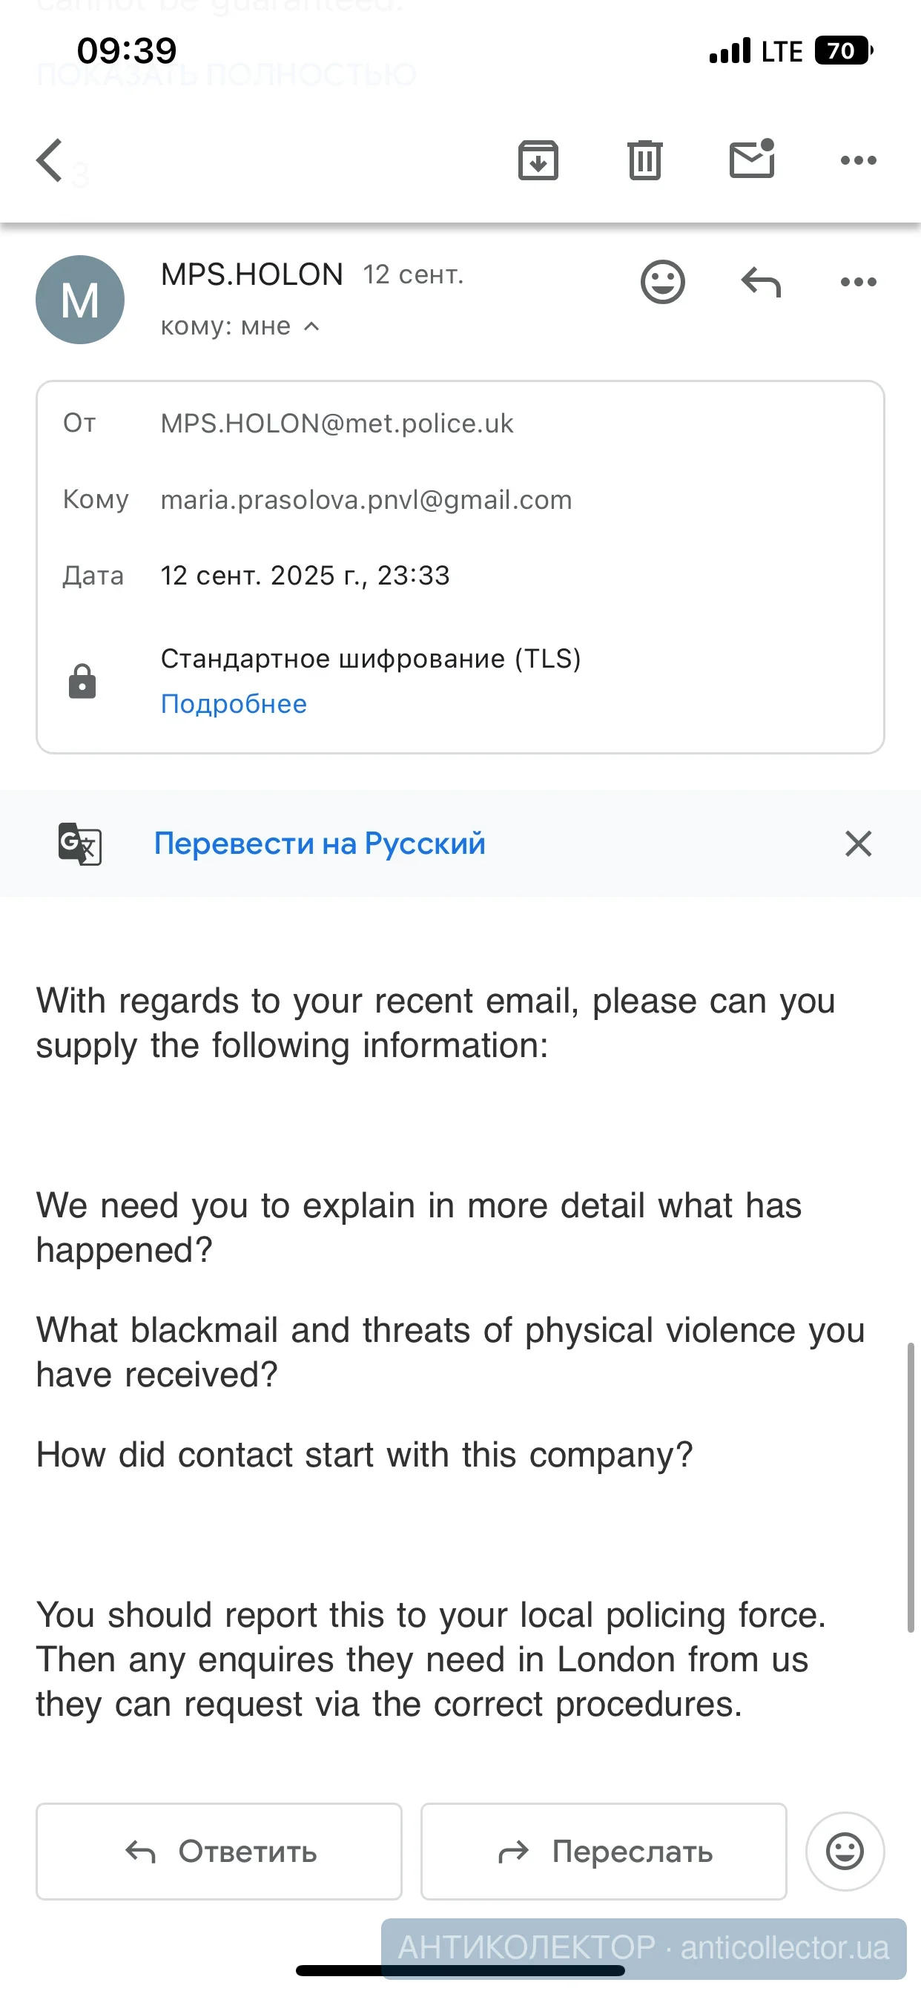Tap the reply arrow in message header
Viewport: 921px width, 1994px height.
tap(761, 282)
